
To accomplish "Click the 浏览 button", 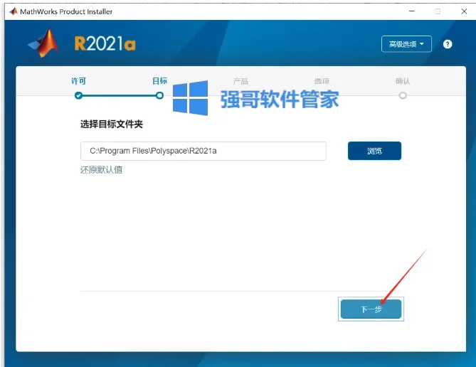I will [x=374, y=151].
